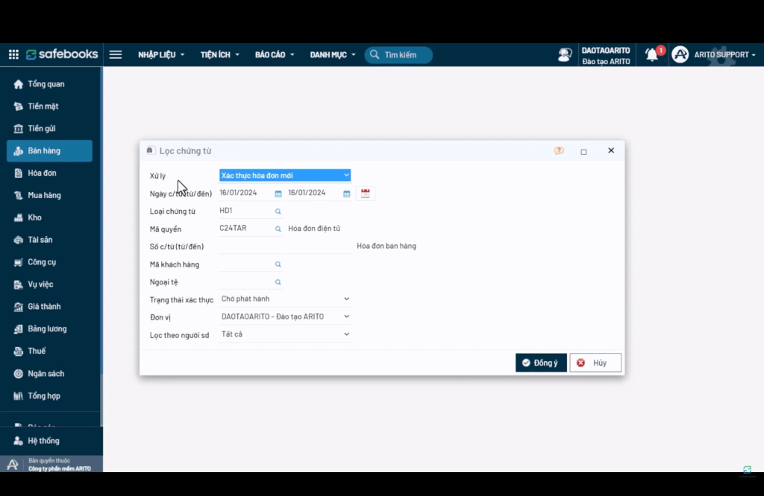This screenshot has width=764, height=496.
Task: Search lookup for Loại chứng từ
Action: pos(278,211)
